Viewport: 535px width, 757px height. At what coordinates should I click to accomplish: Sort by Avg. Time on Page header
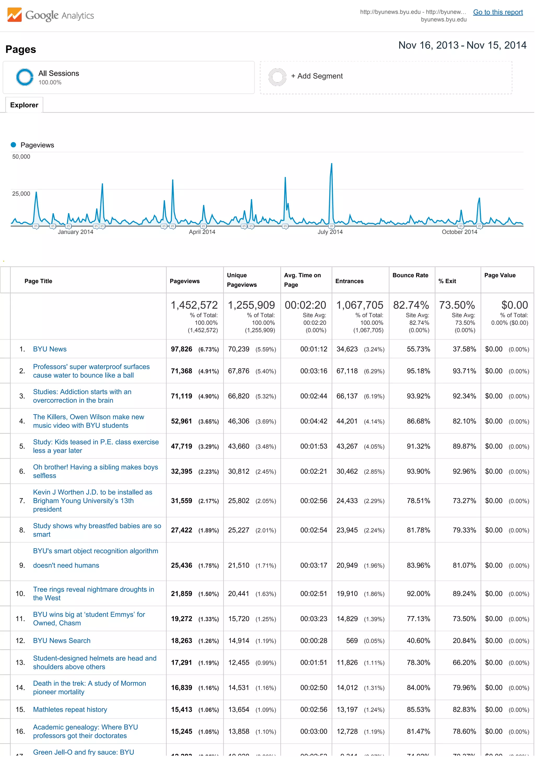(302, 280)
